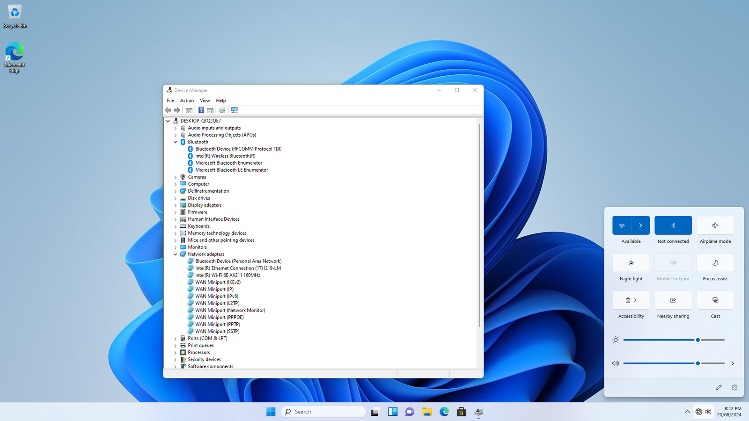The image size is (749, 421).
Task: Expand the Display adapters category
Action: click(176, 205)
